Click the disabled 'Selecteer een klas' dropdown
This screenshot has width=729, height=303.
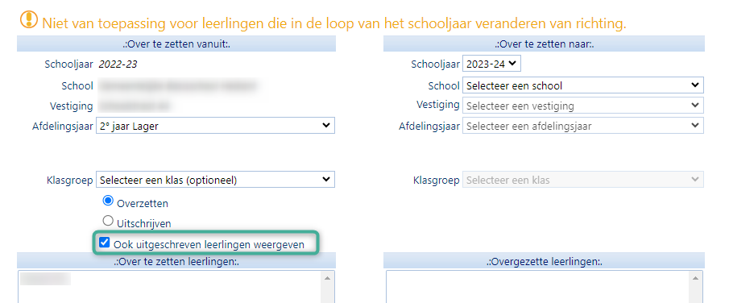[x=583, y=179]
